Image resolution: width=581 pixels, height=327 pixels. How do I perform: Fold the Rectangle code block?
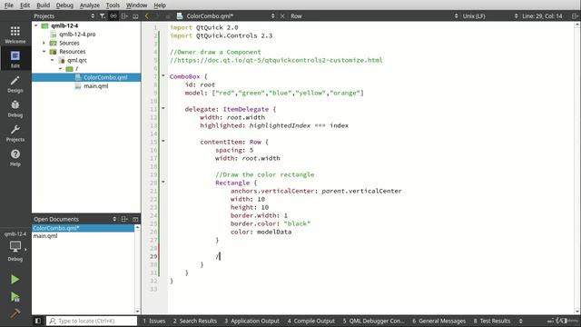click(x=163, y=182)
